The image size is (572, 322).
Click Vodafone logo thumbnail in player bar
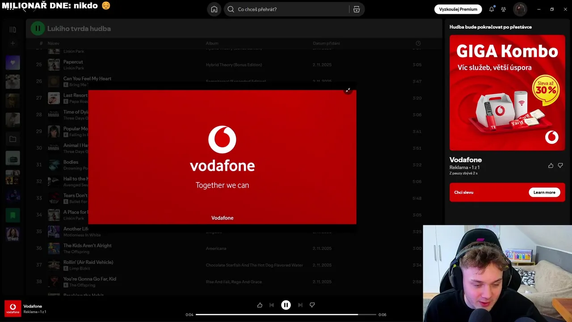click(x=13, y=309)
